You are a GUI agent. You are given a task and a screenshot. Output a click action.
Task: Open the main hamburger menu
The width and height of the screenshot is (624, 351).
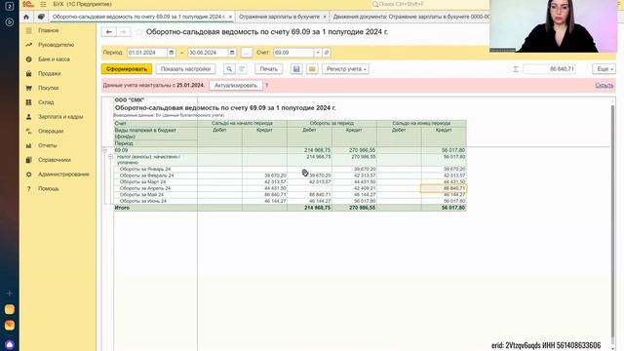pyautogui.click(x=43, y=4)
